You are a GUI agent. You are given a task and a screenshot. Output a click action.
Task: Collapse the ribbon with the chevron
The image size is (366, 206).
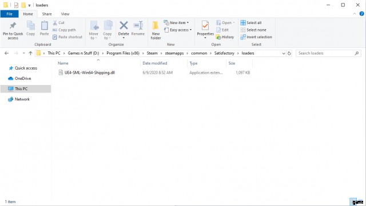(x=355, y=14)
